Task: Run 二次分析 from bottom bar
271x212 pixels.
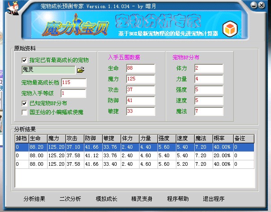Action: (x=70, y=199)
